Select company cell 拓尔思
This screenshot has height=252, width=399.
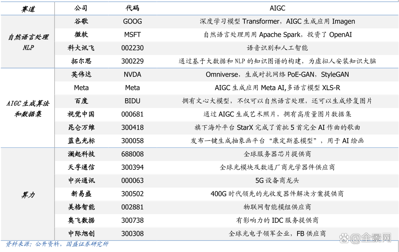pyautogui.click(x=81, y=61)
